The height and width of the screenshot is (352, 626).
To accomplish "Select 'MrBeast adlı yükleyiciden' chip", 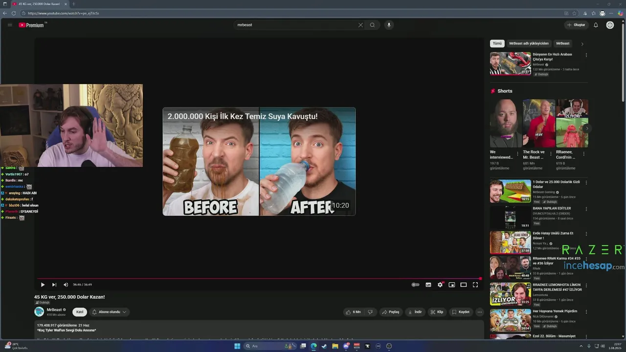I will click(x=529, y=44).
